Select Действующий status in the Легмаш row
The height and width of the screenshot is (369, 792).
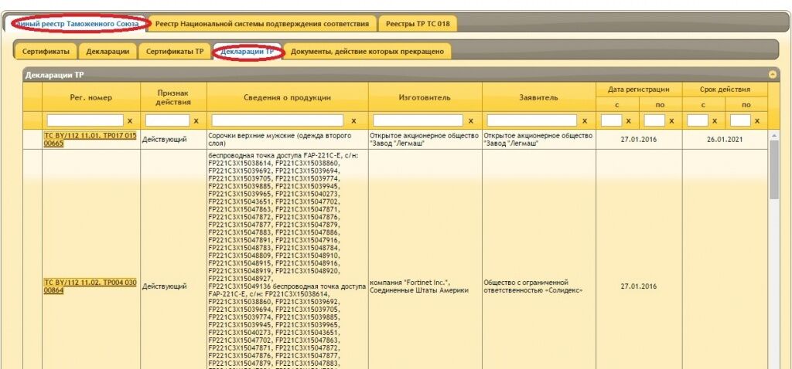pyautogui.click(x=173, y=140)
